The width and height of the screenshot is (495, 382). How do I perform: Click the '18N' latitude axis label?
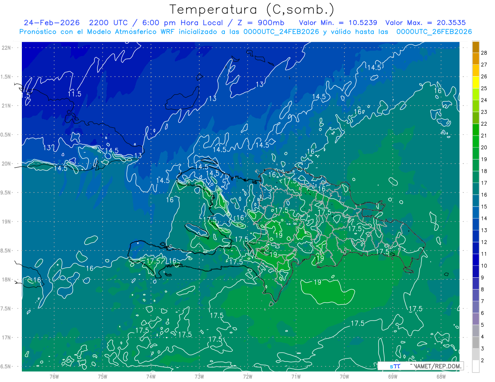pyautogui.click(x=6, y=279)
